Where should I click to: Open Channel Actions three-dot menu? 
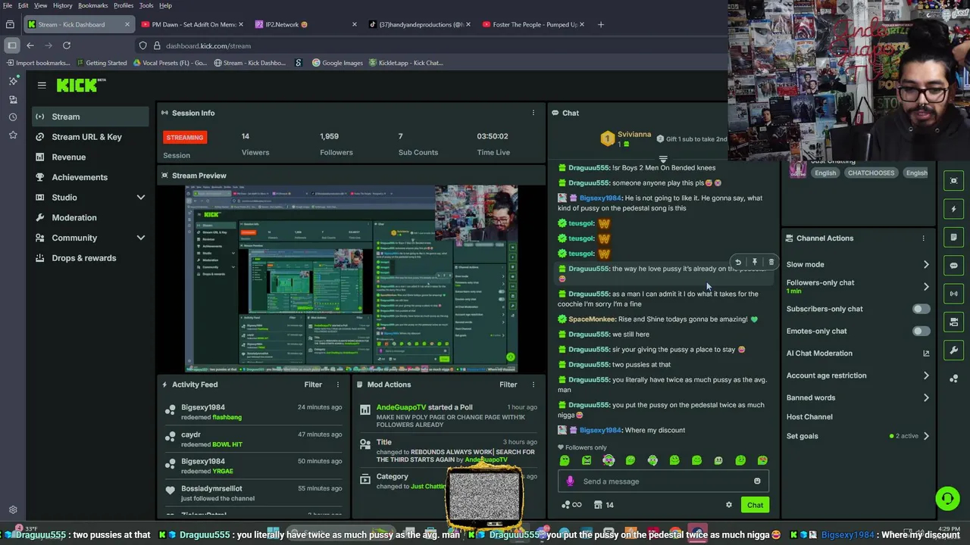pyautogui.click(x=923, y=238)
